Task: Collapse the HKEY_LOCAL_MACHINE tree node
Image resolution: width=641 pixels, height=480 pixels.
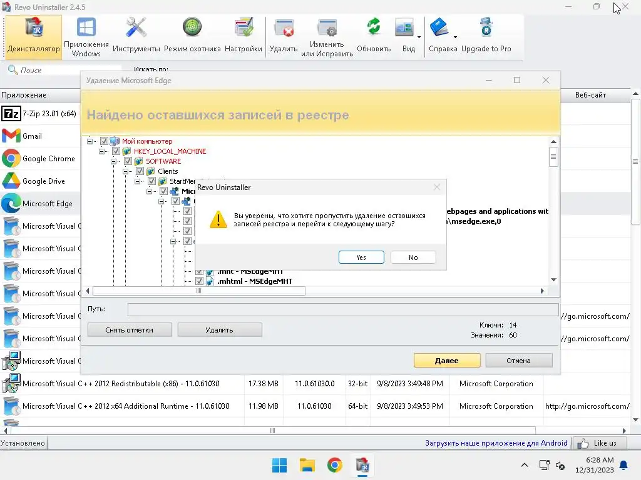Action: pos(102,151)
